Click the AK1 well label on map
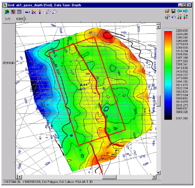The image size is (195, 188). coord(84,85)
